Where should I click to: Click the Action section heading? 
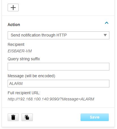click(x=14, y=25)
